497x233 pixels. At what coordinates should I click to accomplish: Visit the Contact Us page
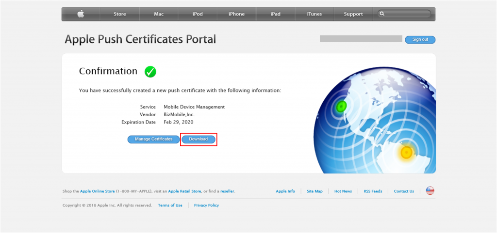point(404,191)
